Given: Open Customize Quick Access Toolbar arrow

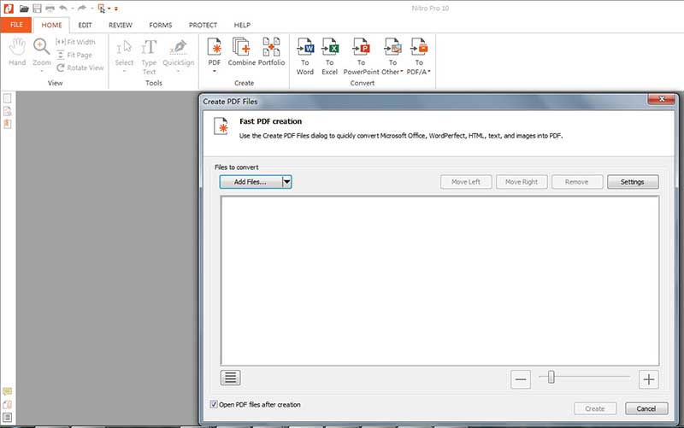Looking at the screenshot, I should [116, 9].
